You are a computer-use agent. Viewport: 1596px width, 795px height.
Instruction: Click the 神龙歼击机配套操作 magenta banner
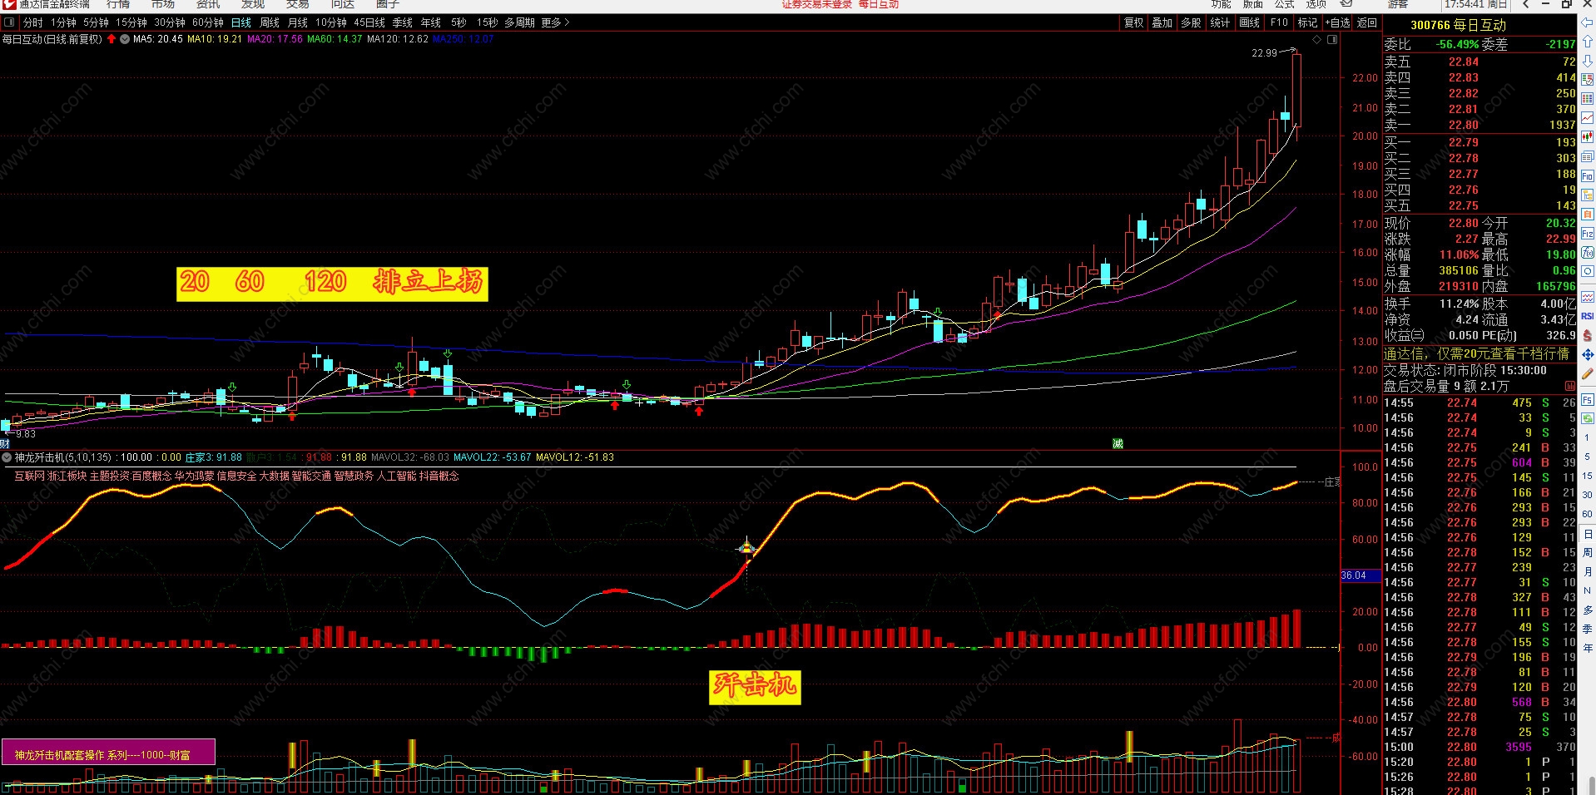[108, 752]
